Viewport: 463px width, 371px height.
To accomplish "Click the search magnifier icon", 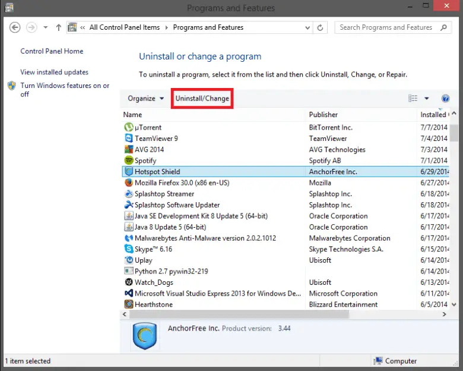I will [443, 27].
